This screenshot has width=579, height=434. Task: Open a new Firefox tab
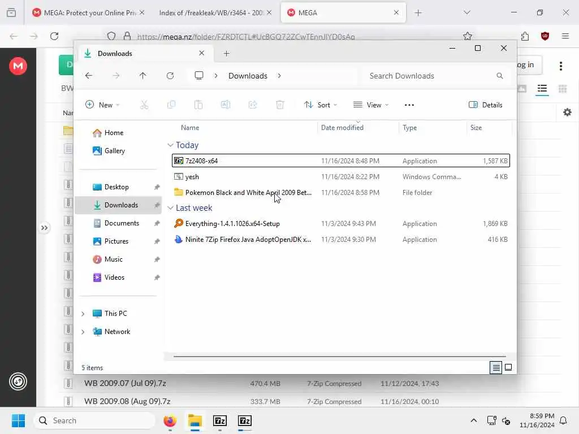click(x=418, y=12)
